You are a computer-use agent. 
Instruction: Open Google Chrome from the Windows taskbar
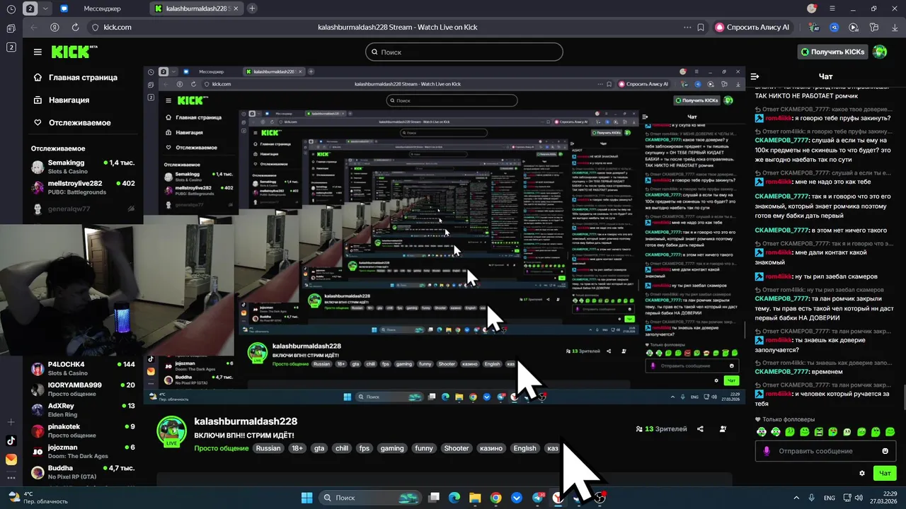tap(495, 498)
